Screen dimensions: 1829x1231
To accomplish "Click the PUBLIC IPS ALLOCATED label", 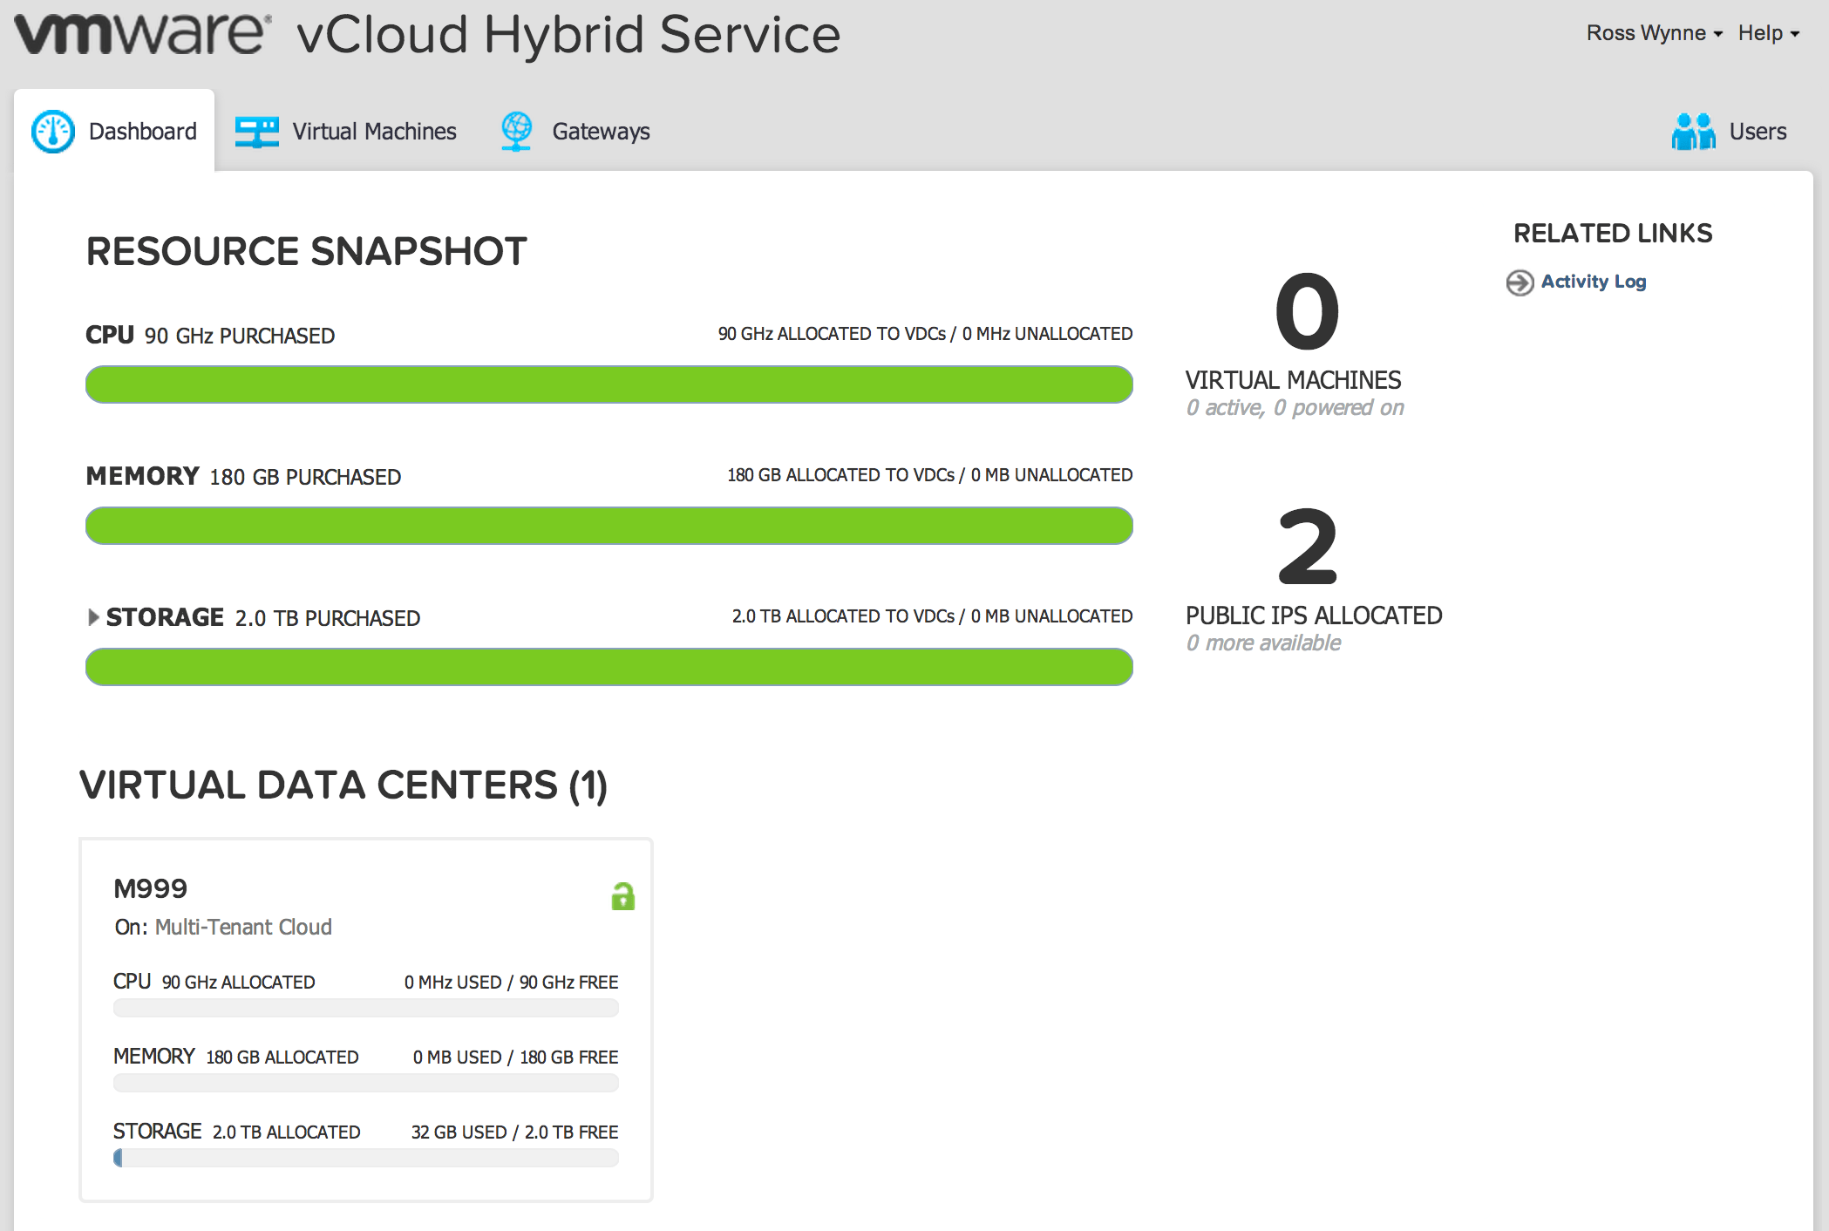I will click(x=1314, y=615).
